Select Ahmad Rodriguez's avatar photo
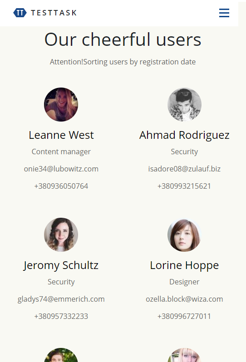 click(x=184, y=104)
